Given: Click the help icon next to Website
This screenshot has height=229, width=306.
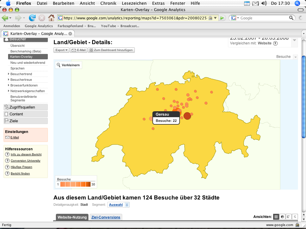Looking at the screenshot, I should click(x=275, y=43).
